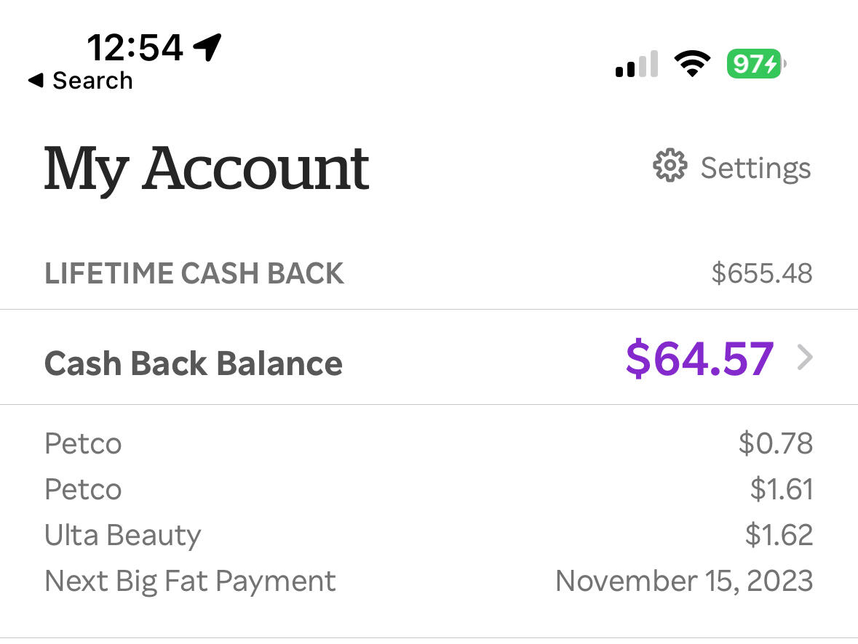
Task: Tap the green battery indicator
Action: pyautogui.click(x=756, y=64)
